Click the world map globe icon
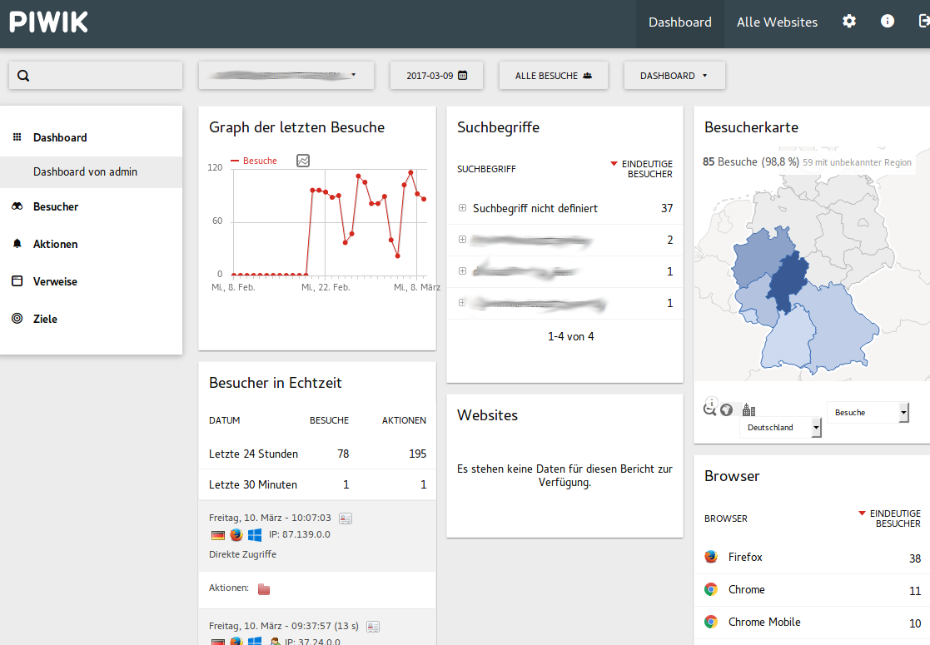The width and height of the screenshot is (930, 645). [726, 409]
